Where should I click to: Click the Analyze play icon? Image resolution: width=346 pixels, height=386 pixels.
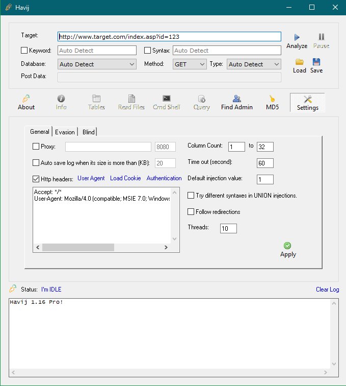point(297,37)
